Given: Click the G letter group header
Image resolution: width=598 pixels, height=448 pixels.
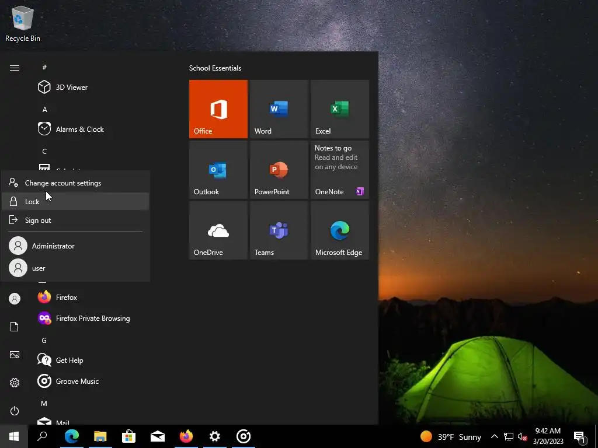Looking at the screenshot, I should [44, 340].
